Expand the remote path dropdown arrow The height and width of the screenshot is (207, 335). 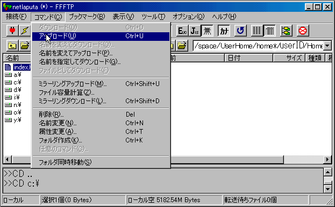click(x=327, y=46)
